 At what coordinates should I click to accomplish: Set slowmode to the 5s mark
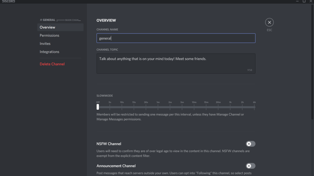coord(110,107)
